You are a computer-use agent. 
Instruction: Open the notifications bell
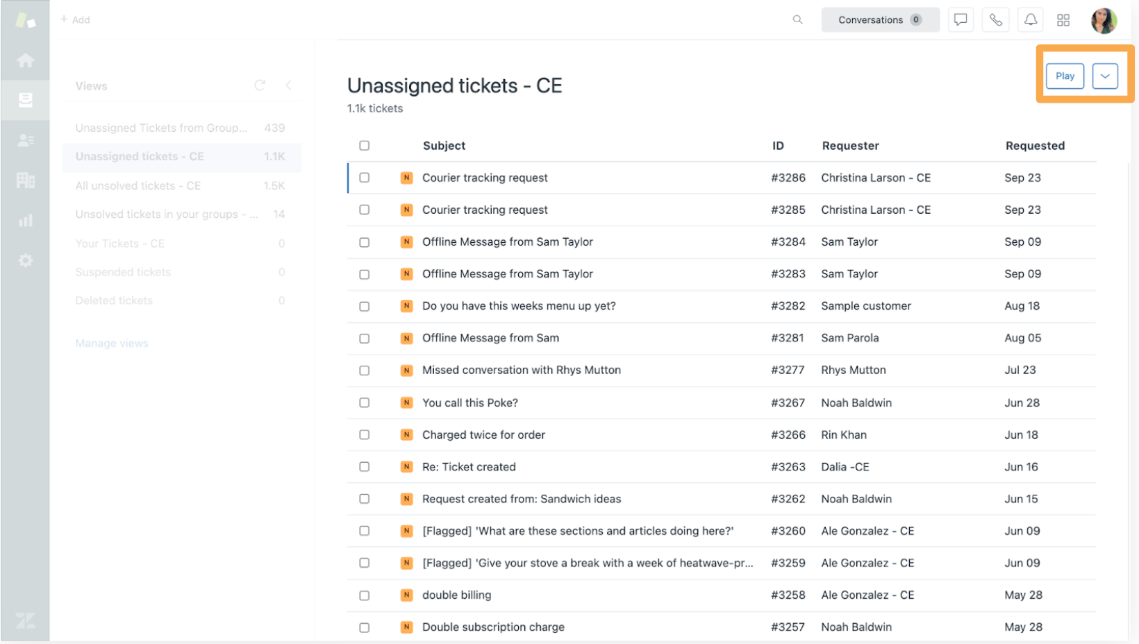(1030, 19)
